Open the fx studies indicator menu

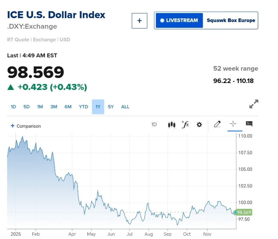[185, 124]
